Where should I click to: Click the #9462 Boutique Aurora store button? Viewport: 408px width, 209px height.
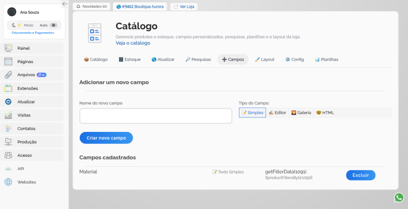tap(140, 6)
